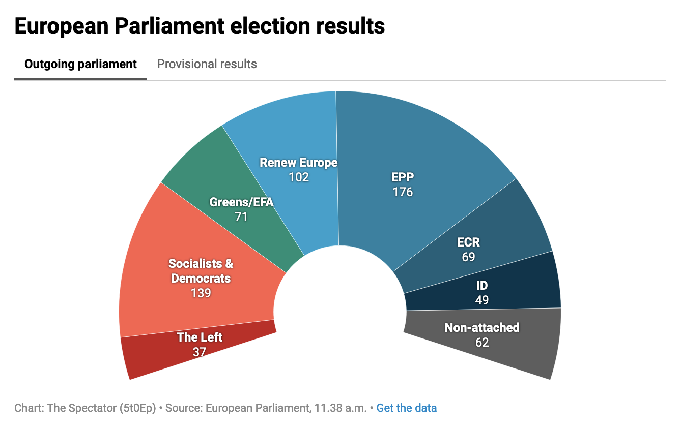
Task: Click the 102 seat count under Renew Europe
Action: point(298,177)
